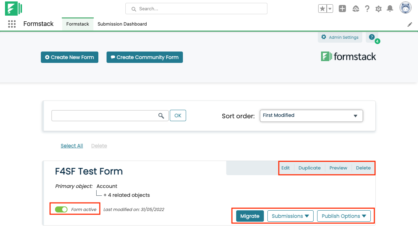This screenshot has width=418, height=232.
Task: Click the global Search field
Action: pyautogui.click(x=196, y=9)
